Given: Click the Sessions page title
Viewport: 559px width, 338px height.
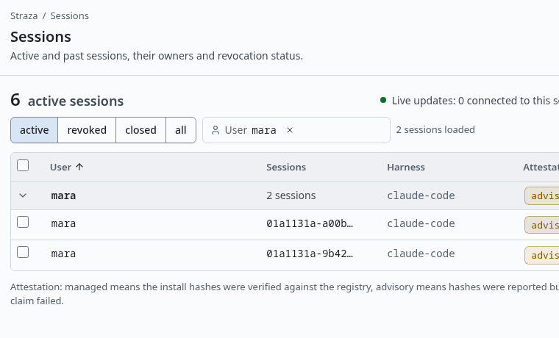Looking at the screenshot, I should 40,37.
